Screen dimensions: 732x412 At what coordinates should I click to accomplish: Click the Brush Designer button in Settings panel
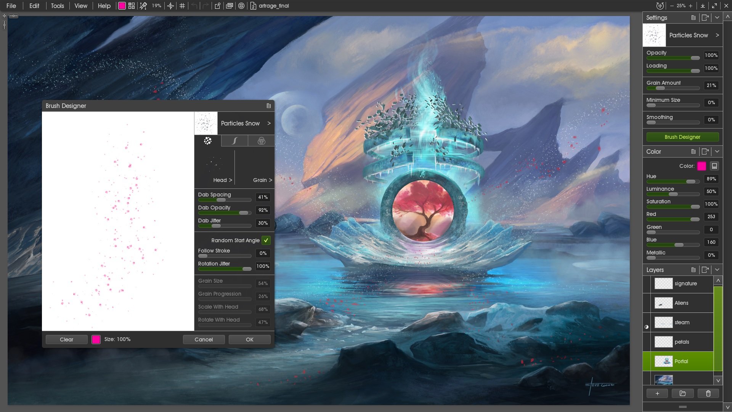click(682, 137)
